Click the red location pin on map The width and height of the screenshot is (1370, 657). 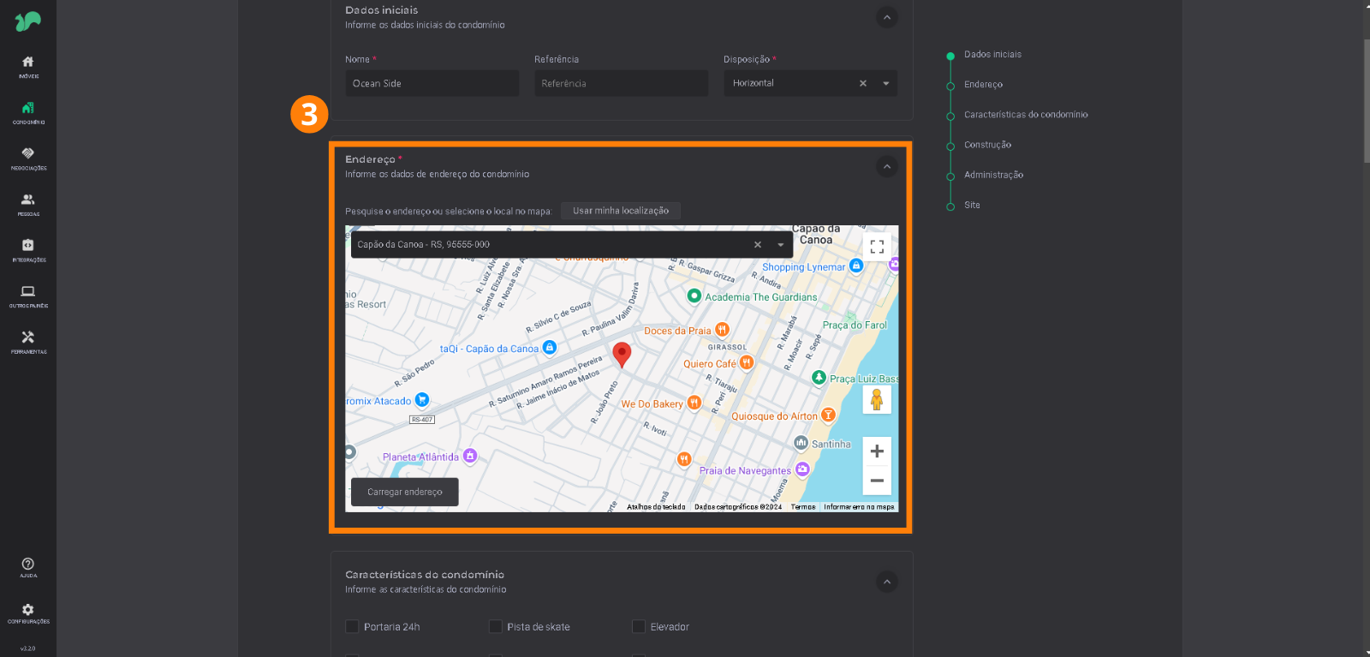click(x=622, y=355)
